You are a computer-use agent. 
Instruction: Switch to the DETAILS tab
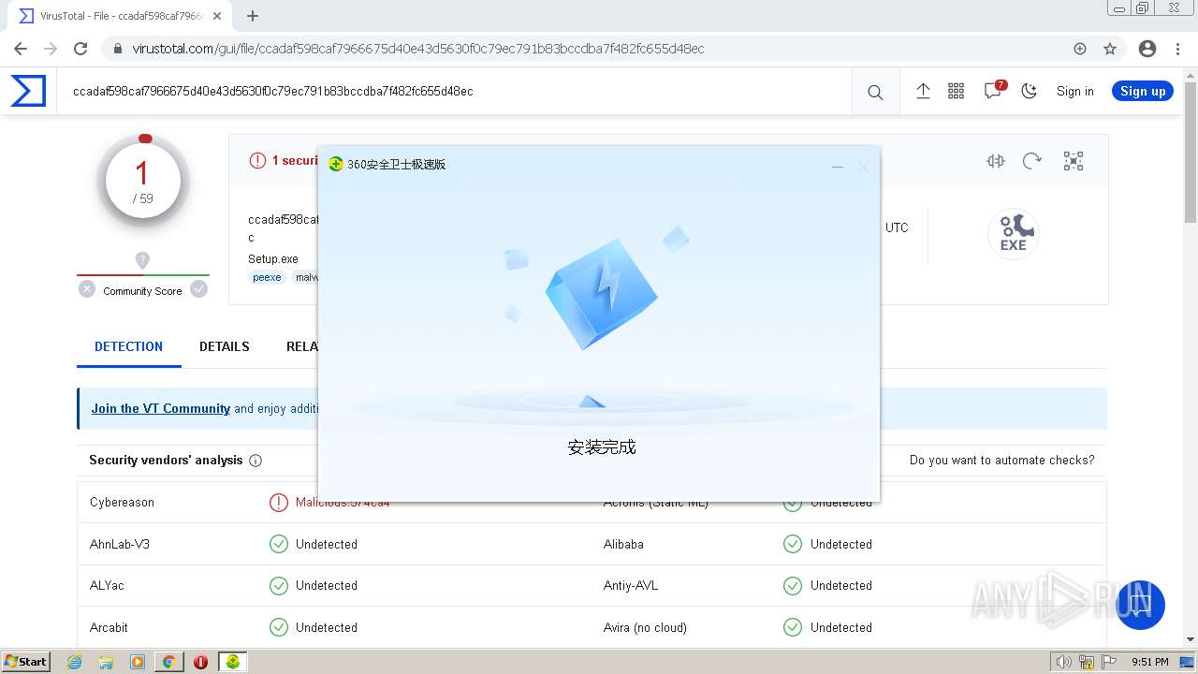(225, 346)
